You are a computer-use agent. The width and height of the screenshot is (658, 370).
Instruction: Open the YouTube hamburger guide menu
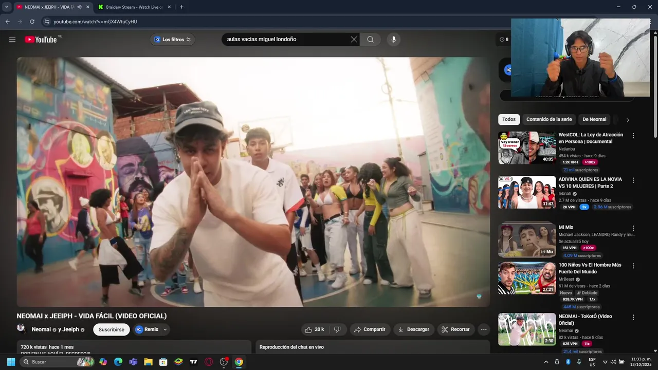(12, 40)
